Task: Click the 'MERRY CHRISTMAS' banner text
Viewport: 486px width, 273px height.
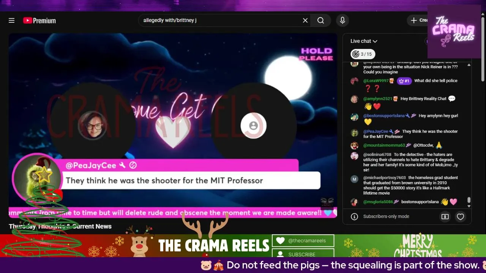Action: (x=418, y=246)
